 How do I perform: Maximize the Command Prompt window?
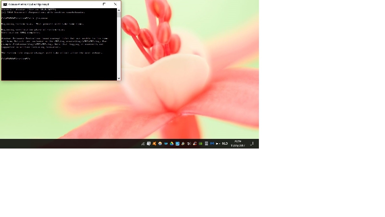tap(104, 4)
